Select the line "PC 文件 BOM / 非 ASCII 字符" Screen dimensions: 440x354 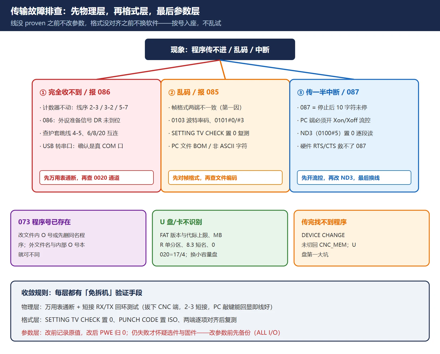click(208, 146)
